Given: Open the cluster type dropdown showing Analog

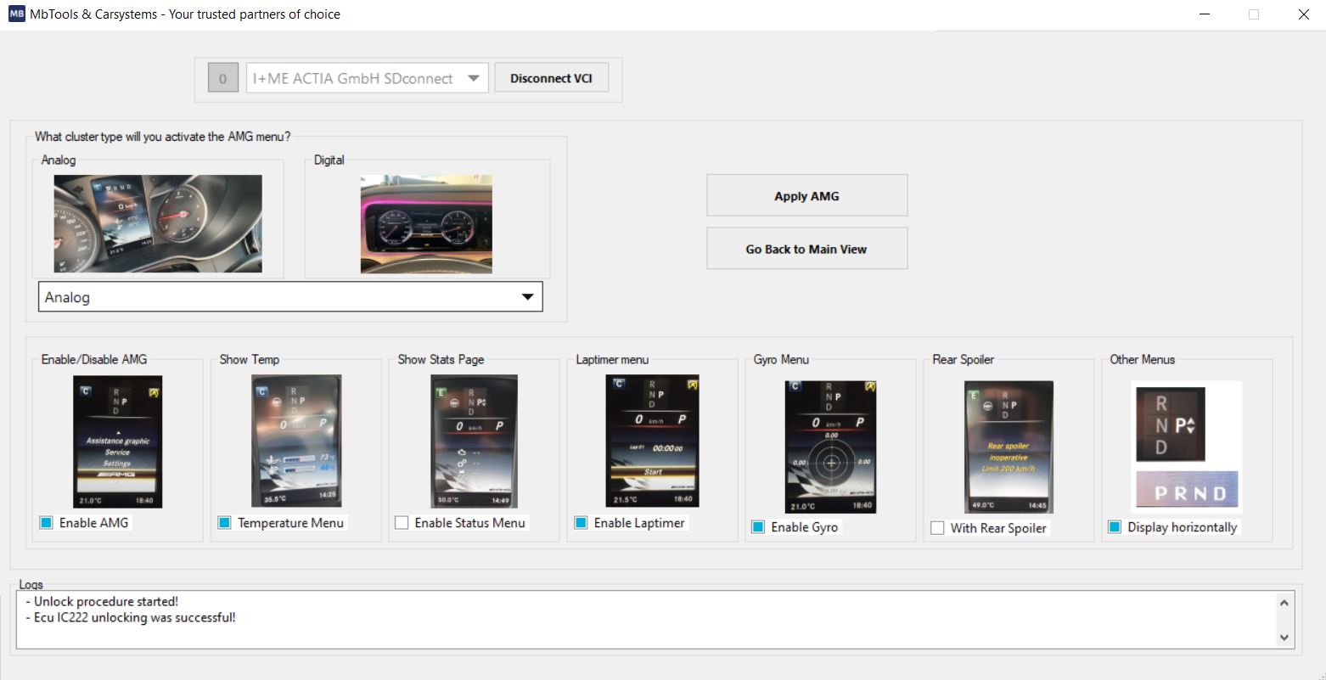Looking at the screenshot, I should [528, 296].
